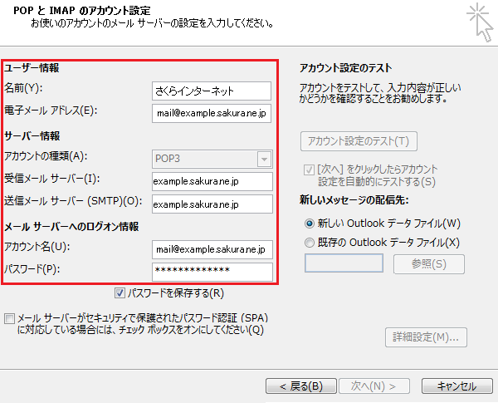
Task: Open the アカウントの種類 POP3 dropdown
Action: click(212, 159)
